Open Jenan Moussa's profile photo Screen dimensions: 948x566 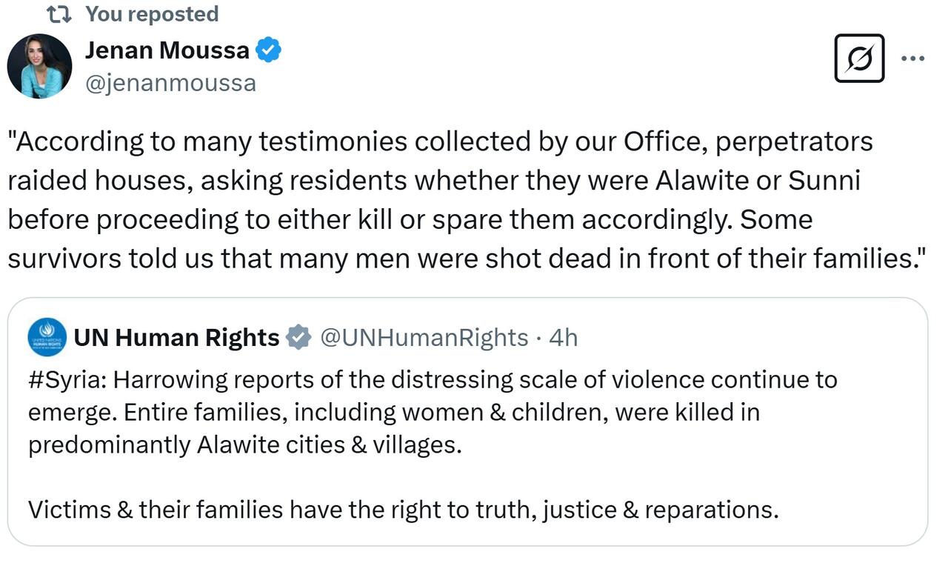pos(39,66)
